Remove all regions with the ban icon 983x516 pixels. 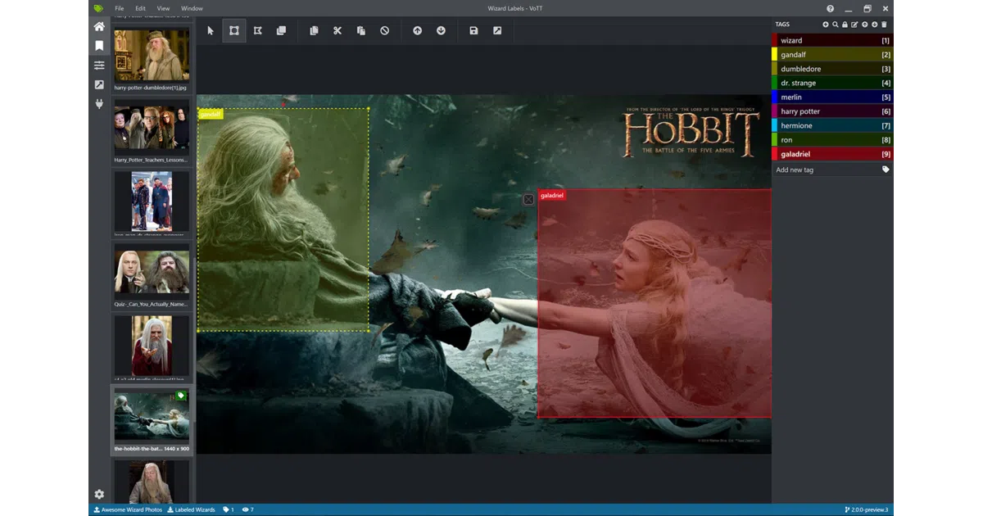point(385,31)
